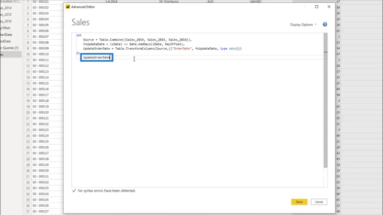Click the 'in' keyword in code
The height and width of the screenshot is (215, 383).
pos(78,53)
